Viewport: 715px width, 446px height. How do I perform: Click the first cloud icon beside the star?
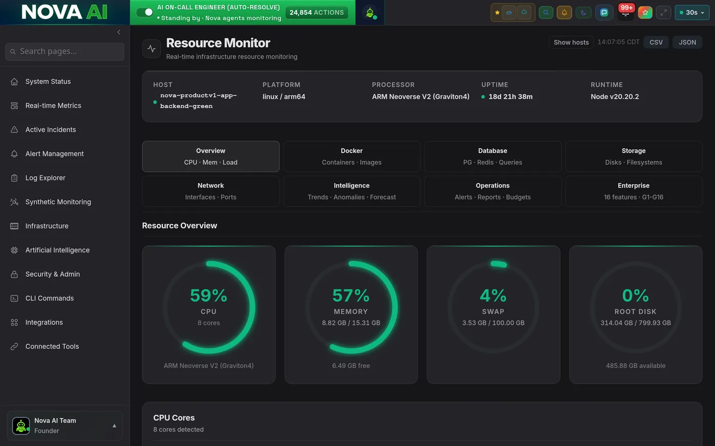click(x=509, y=12)
